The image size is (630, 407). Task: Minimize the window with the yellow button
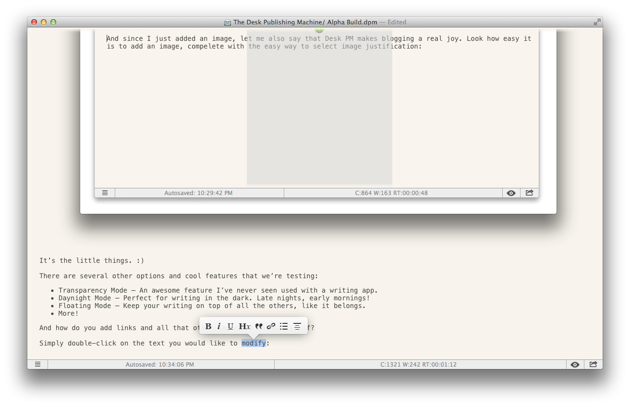pos(44,22)
